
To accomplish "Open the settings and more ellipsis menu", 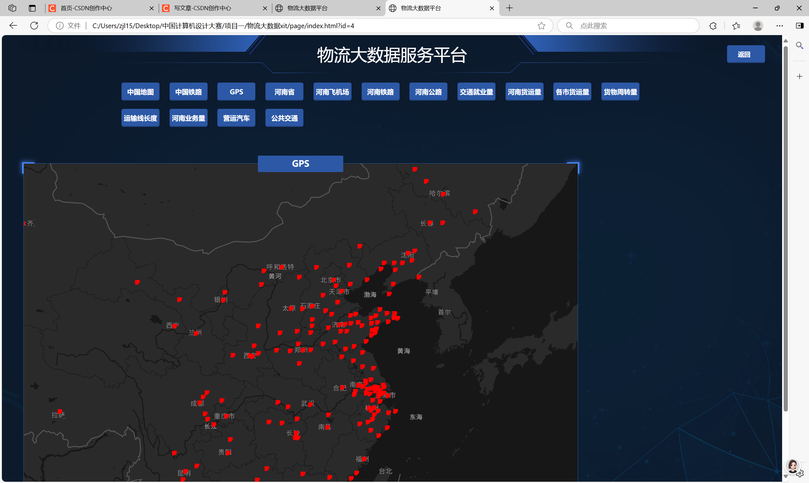I will coord(779,26).
